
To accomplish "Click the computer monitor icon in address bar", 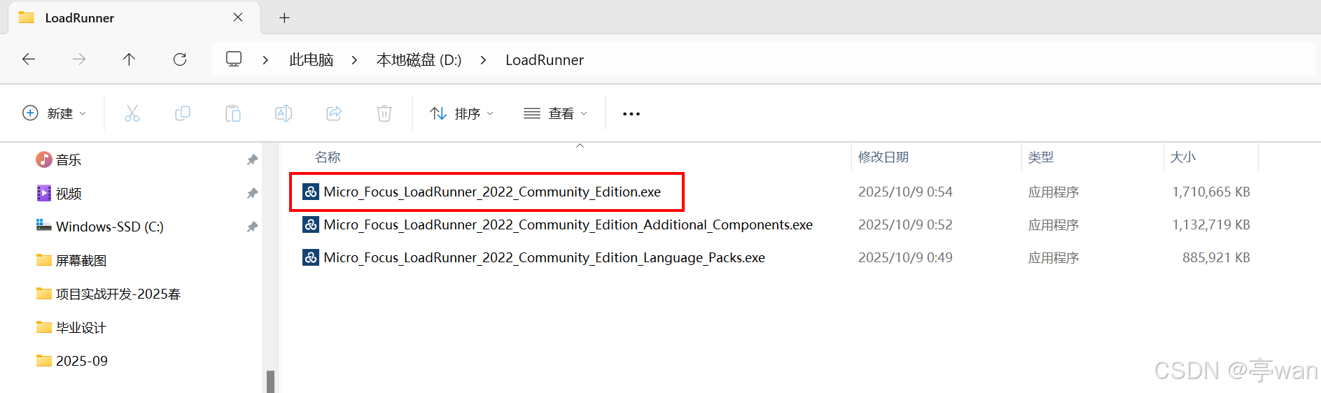I will point(234,59).
